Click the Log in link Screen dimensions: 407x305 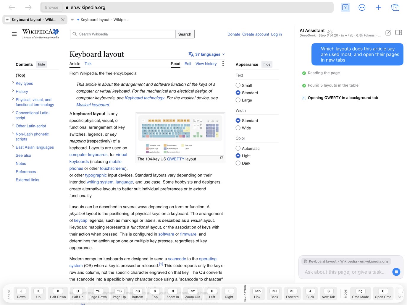277,34
